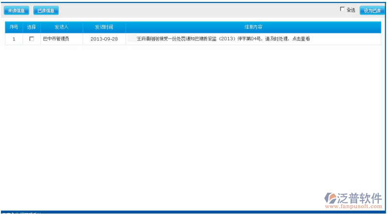This screenshot has width=387, height=214.
Task: Switch to the 未读信息 tab
Action: coord(16,10)
